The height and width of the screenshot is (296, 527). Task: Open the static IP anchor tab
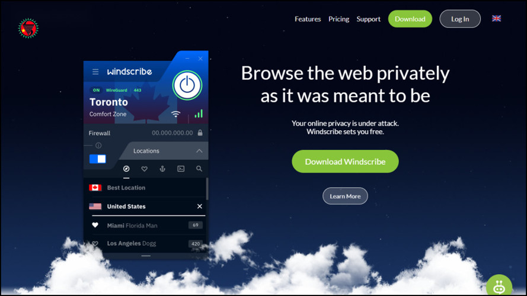tap(162, 169)
